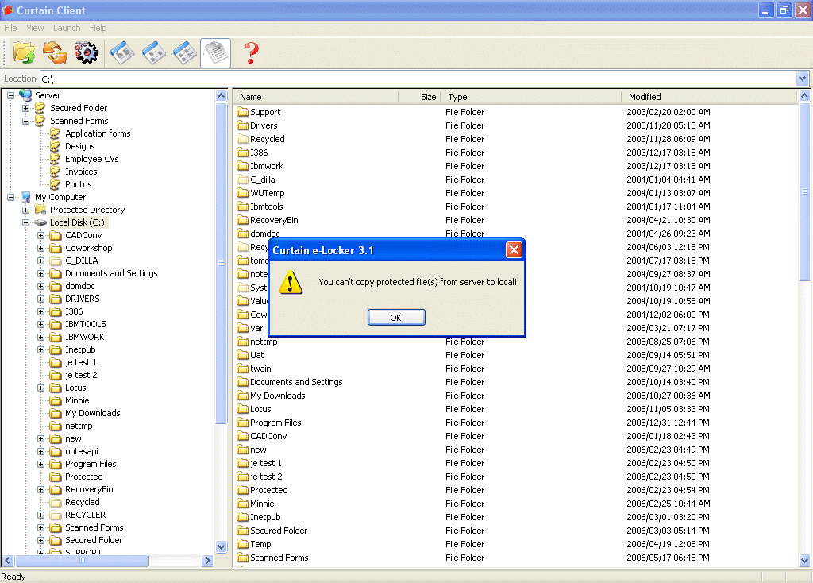Image resolution: width=813 pixels, height=583 pixels.
Task: Click the orange refresh arrows icon
Action: (x=55, y=53)
